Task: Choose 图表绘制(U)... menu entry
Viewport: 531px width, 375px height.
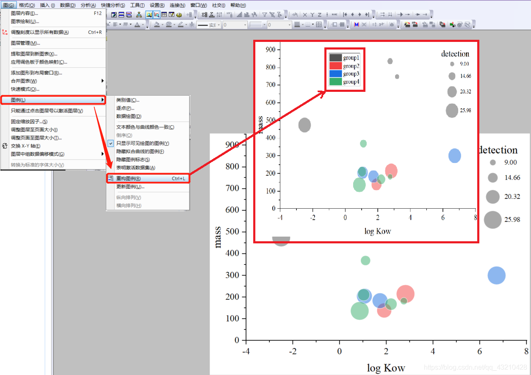Action: pos(53,21)
